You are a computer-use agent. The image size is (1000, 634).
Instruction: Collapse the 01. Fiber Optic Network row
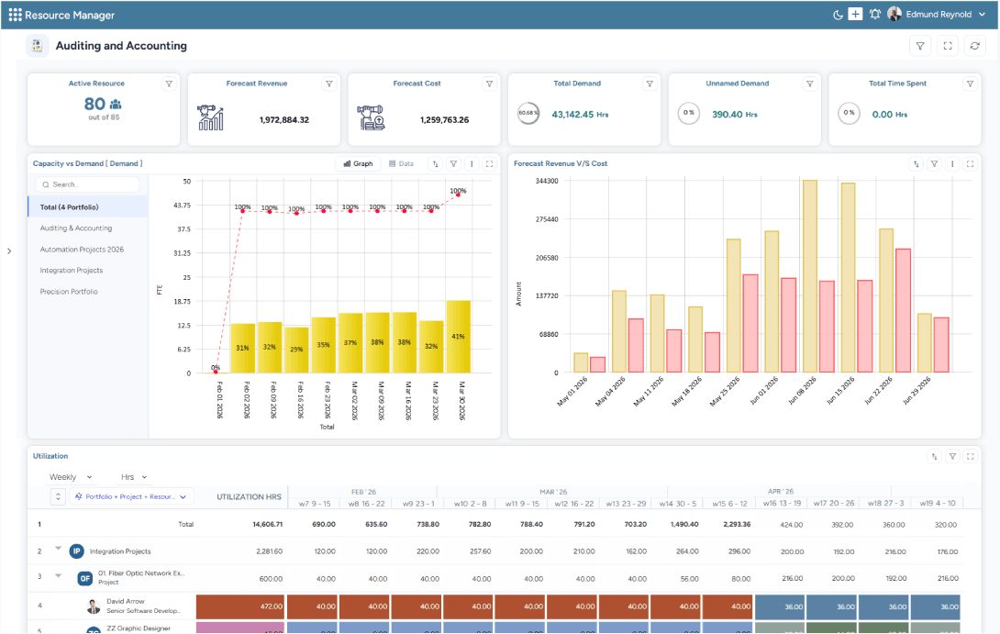[x=58, y=576]
